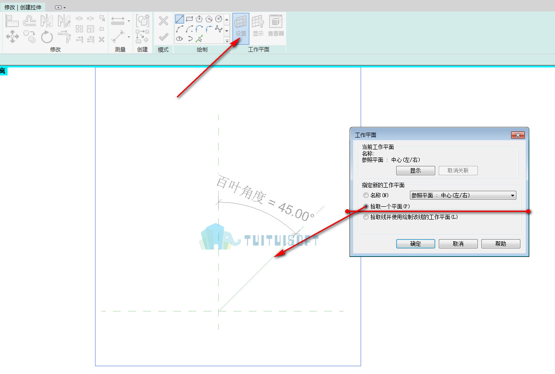This screenshot has width=555, height=374.
Task: Expand the Measure tool dropdown arrow
Action: pos(129,21)
